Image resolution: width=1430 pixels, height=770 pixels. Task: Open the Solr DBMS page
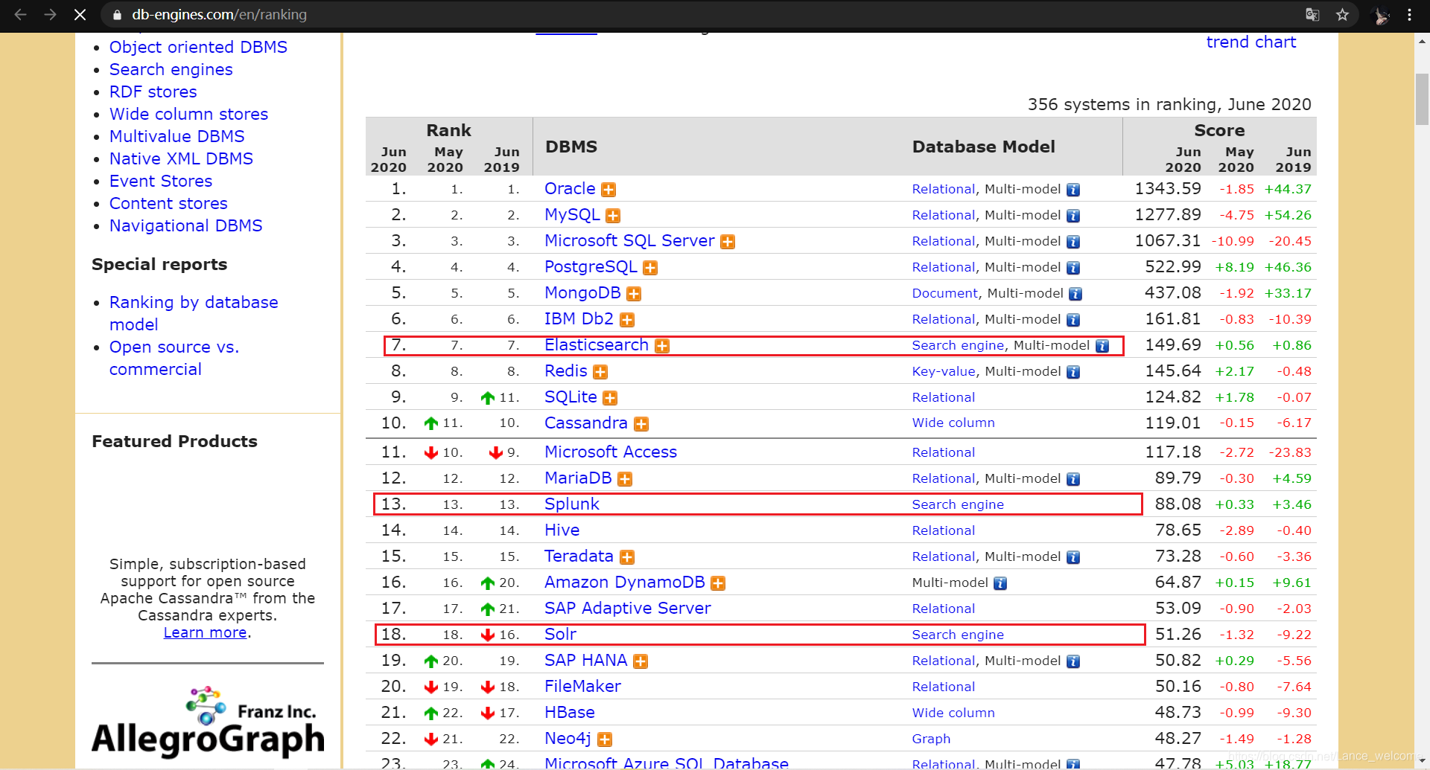pyautogui.click(x=560, y=634)
